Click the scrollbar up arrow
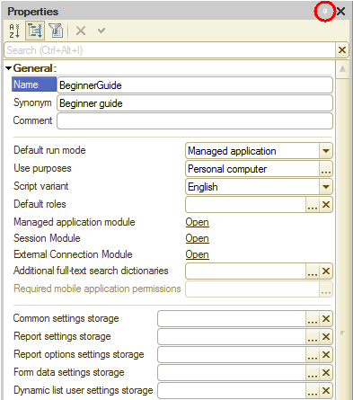353x400 pixels. point(342,69)
